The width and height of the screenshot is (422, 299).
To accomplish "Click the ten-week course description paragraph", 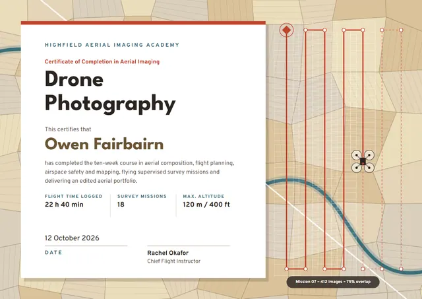I will pos(139,172).
